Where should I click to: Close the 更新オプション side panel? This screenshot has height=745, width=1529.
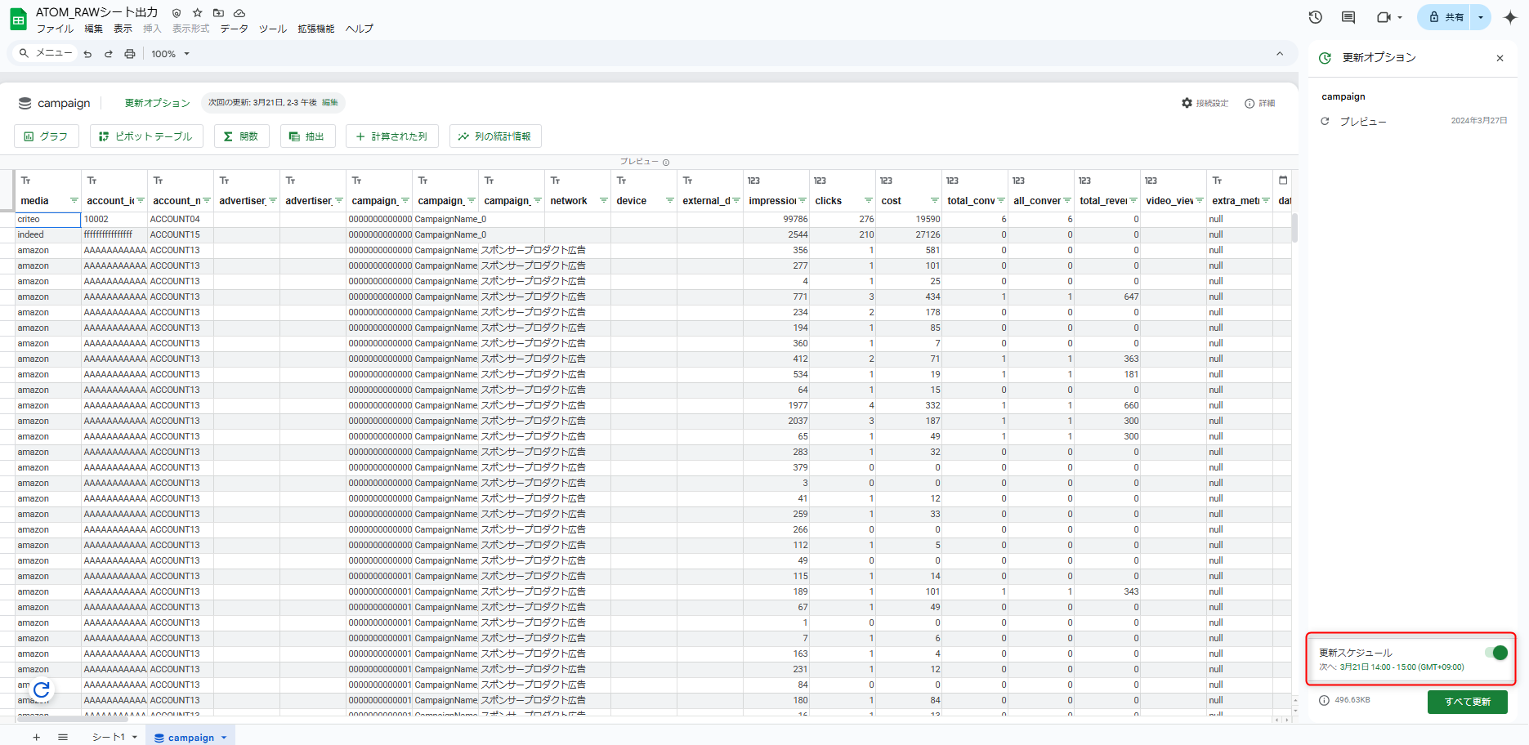(x=1500, y=58)
